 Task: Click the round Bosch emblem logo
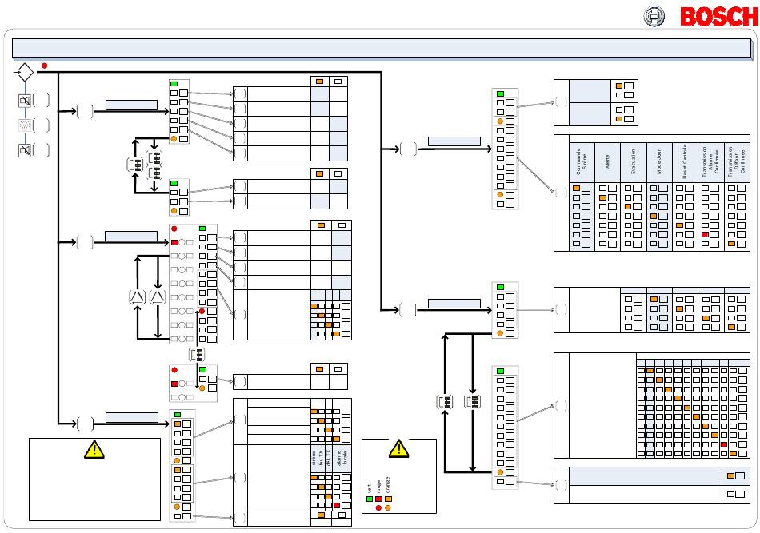pos(654,17)
